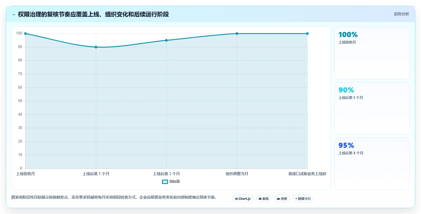Click the 100% value text
Screen dimensions: 421x214
pyautogui.click(x=348, y=35)
